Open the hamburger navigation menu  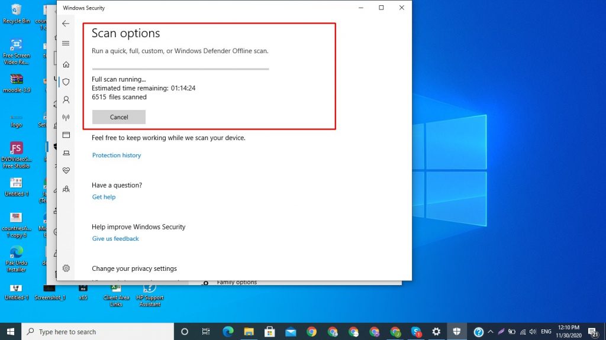click(x=66, y=43)
